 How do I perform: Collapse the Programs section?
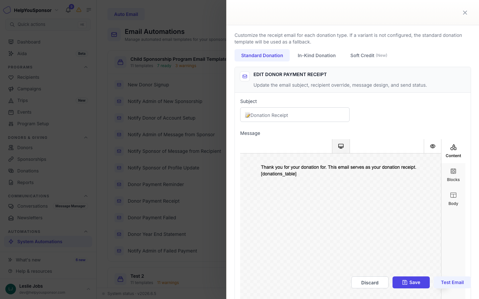[86, 67]
